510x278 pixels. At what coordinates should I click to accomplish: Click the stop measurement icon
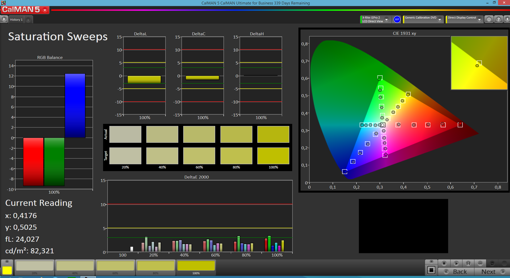pyautogui.click(x=444, y=263)
